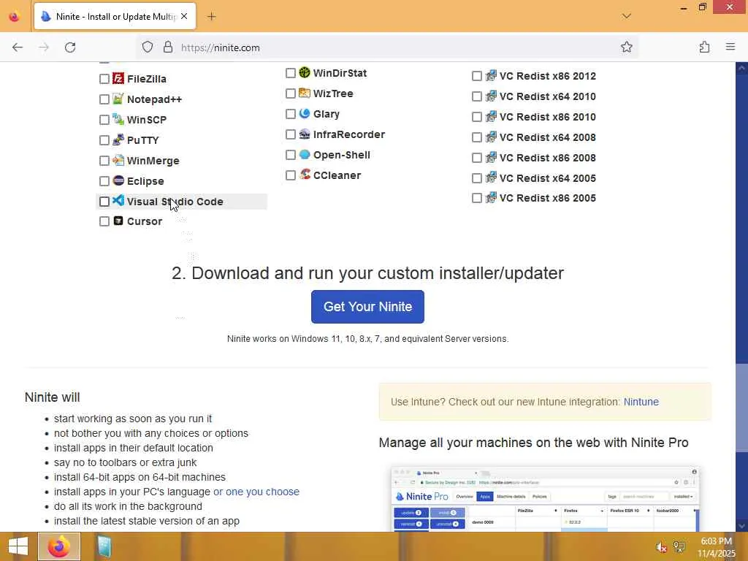This screenshot has height=561, width=748.
Task: View site security padlock information
Action: tap(168, 47)
